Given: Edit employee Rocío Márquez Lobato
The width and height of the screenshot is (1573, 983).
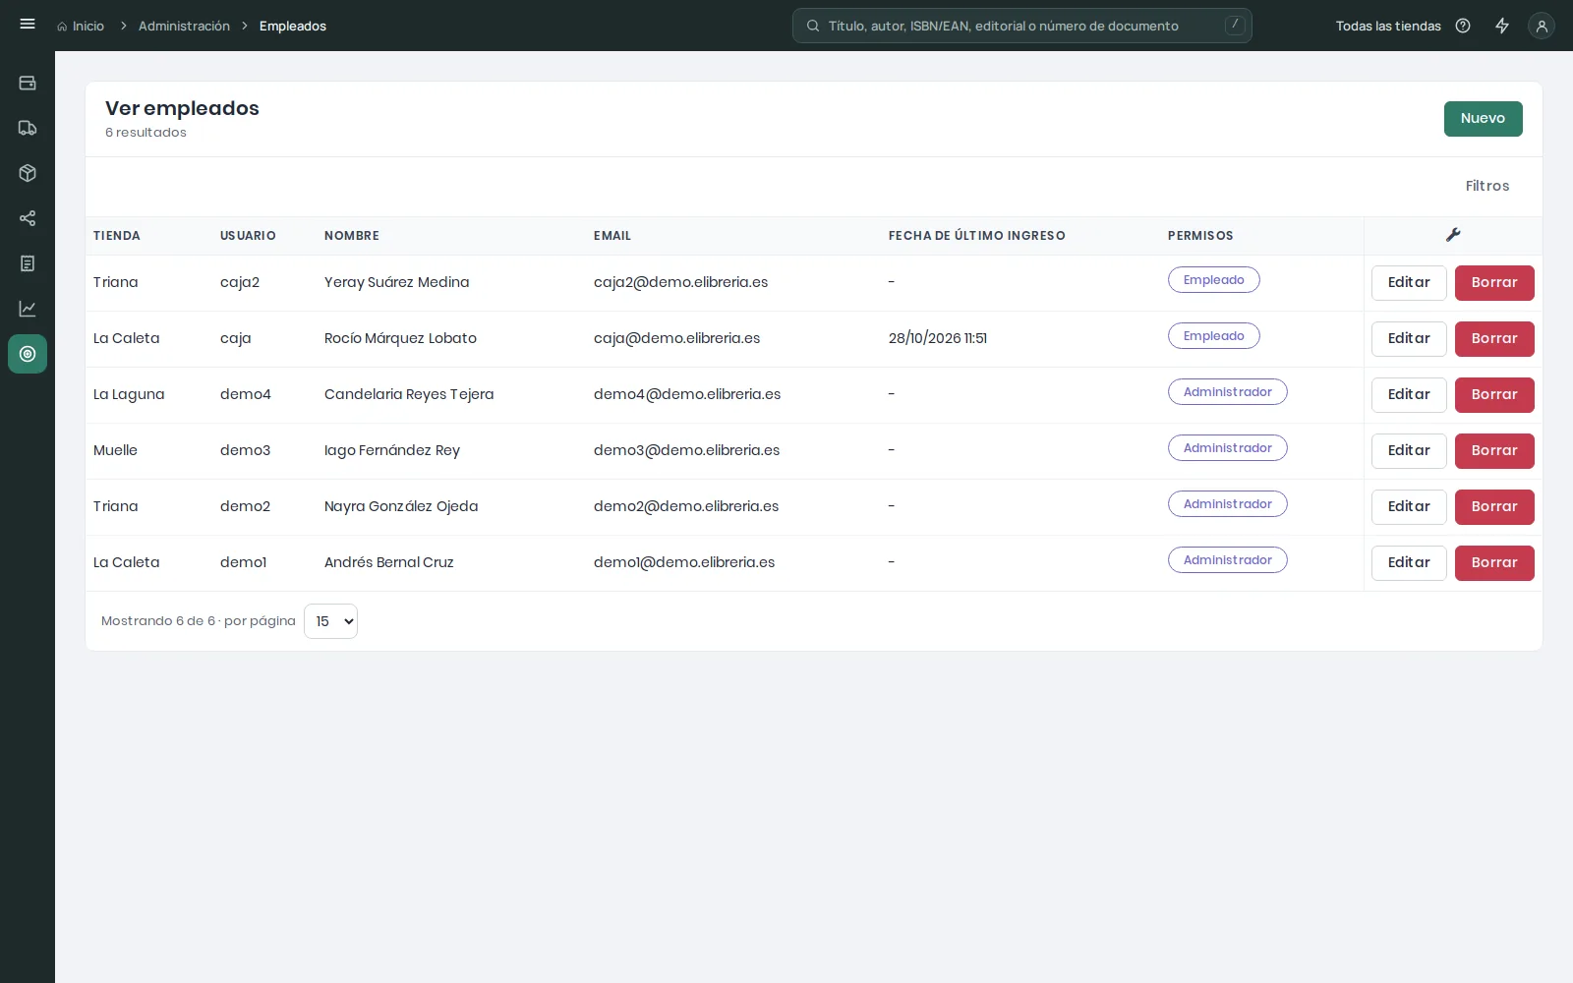Looking at the screenshot, I should [x=1409, y=339].
